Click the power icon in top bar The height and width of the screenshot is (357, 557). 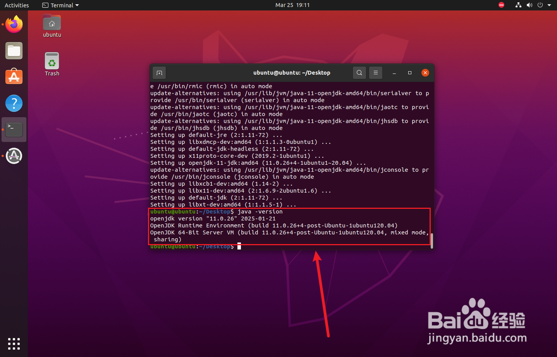(x=540, y=5)
